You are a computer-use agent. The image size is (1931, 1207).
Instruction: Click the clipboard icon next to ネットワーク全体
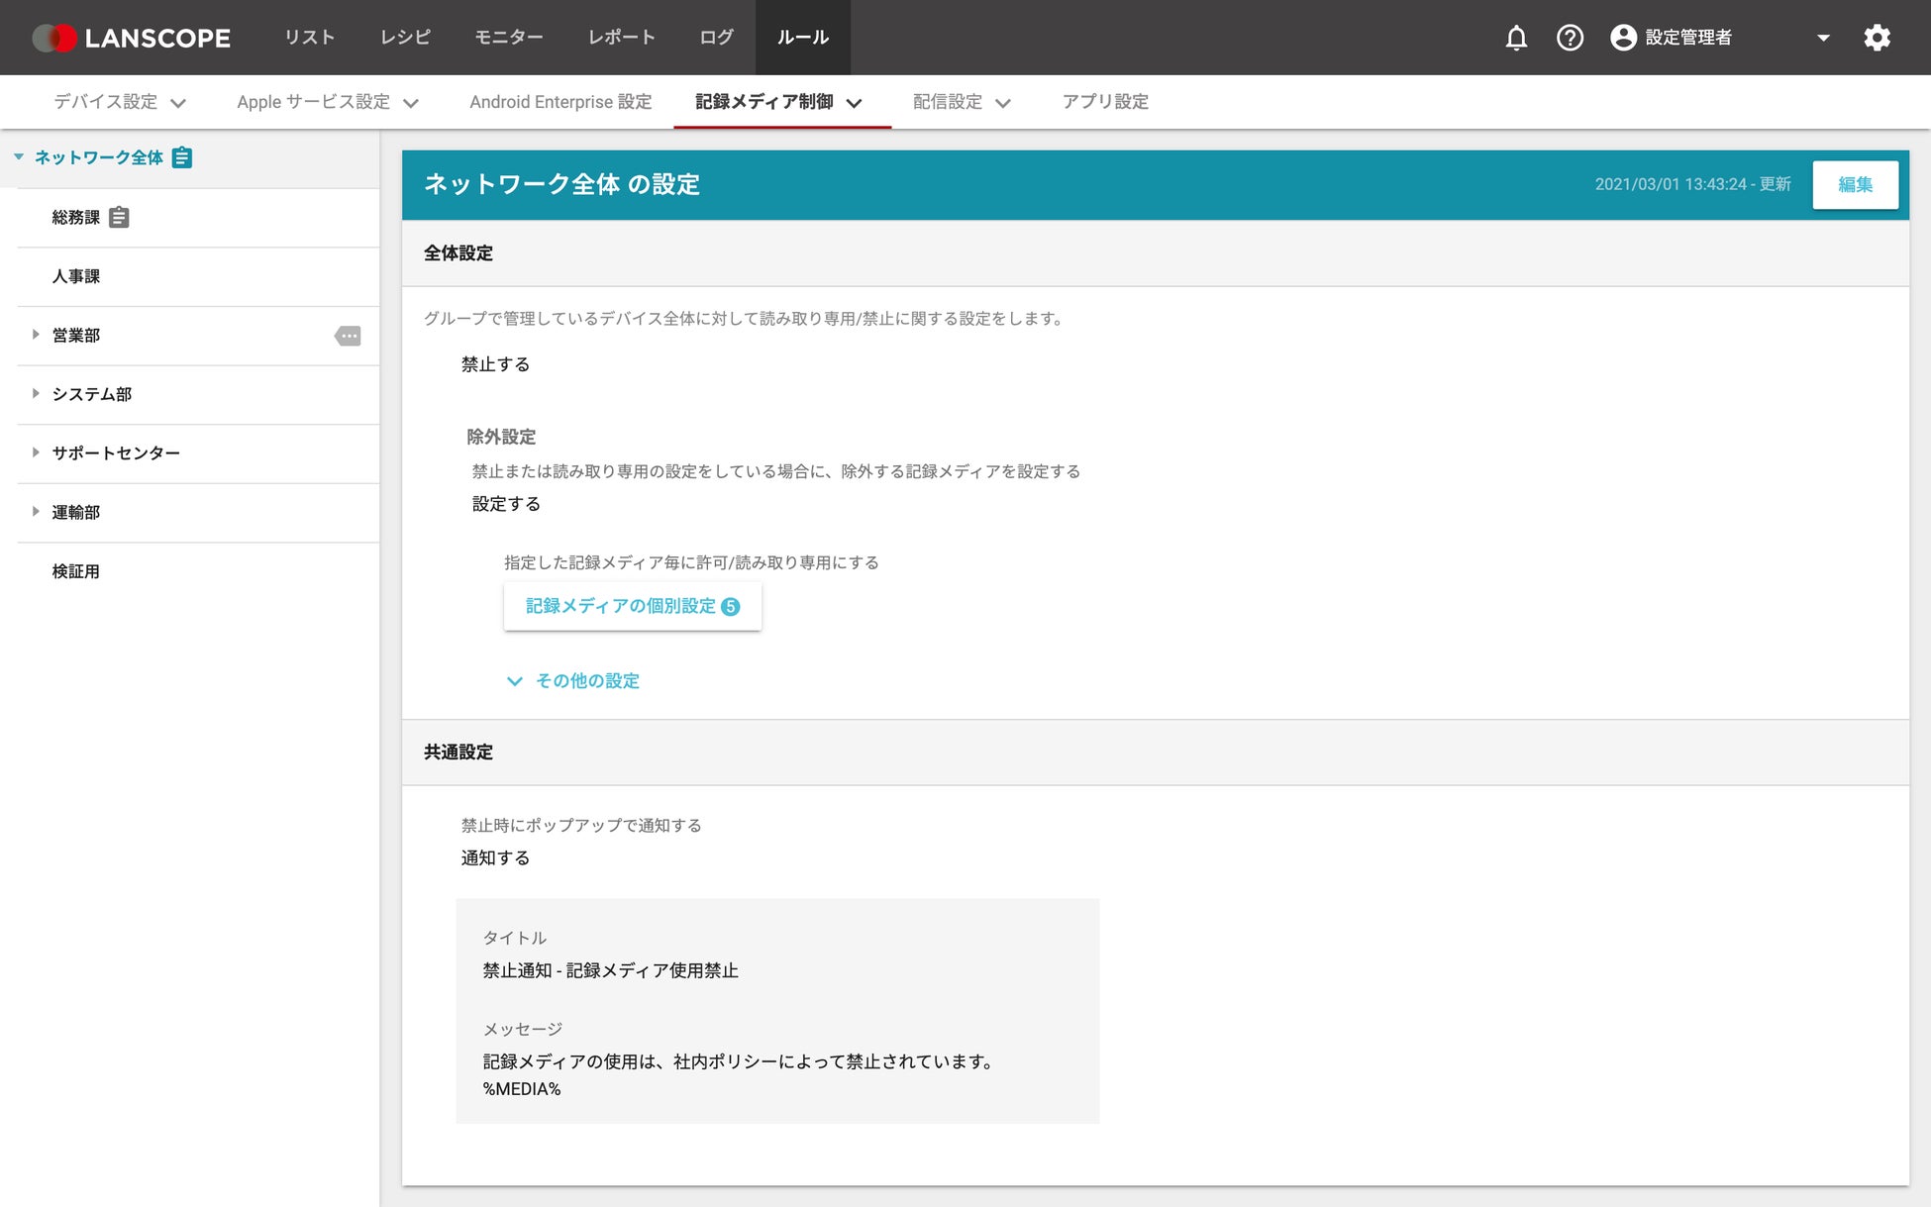(x=182, y=157)
